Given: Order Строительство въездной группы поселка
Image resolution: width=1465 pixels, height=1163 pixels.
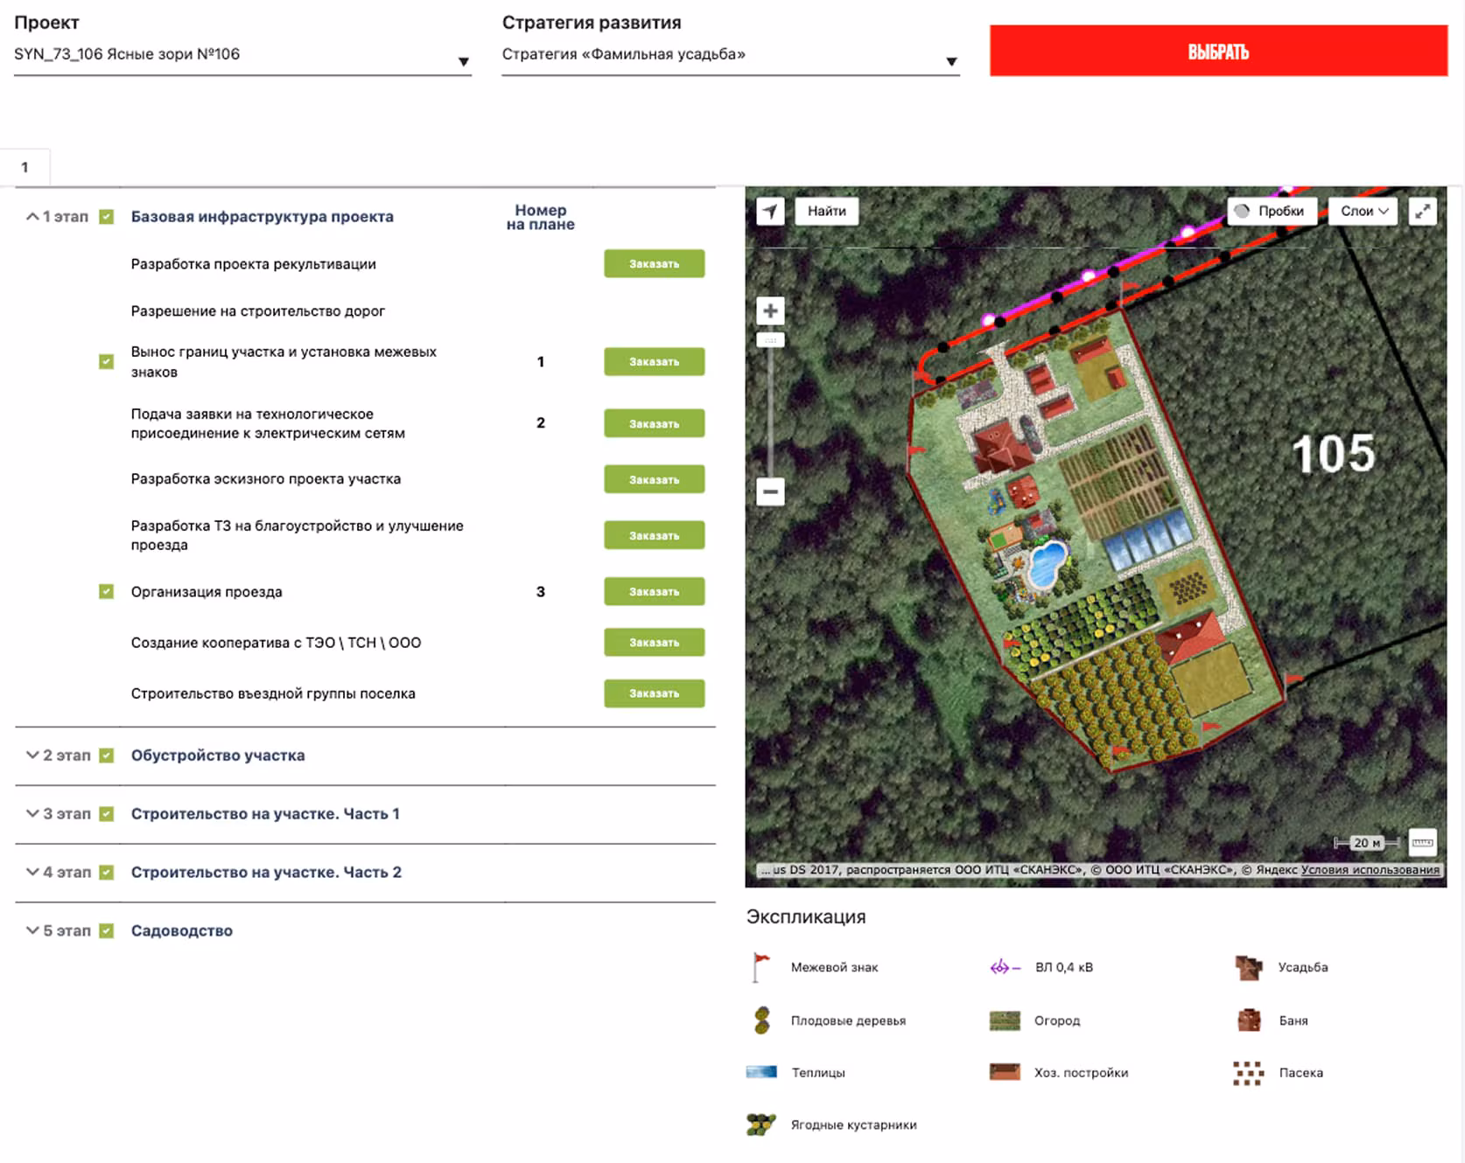Looking at the screenshot, I should click(655, 693).
